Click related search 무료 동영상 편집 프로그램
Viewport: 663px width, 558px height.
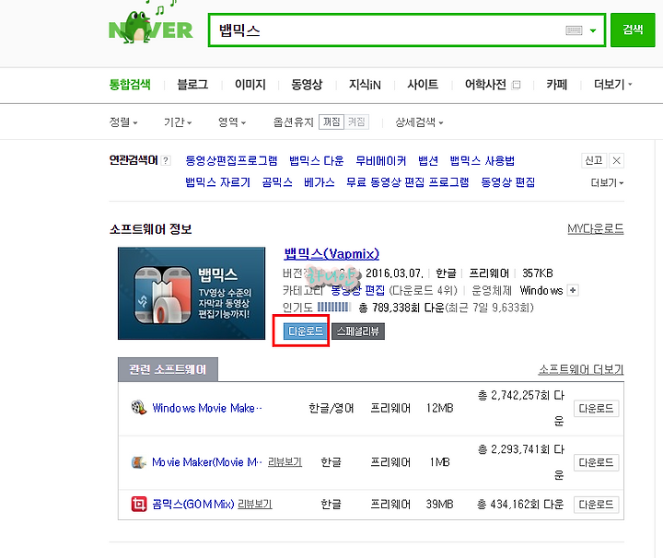click(408, 182)
